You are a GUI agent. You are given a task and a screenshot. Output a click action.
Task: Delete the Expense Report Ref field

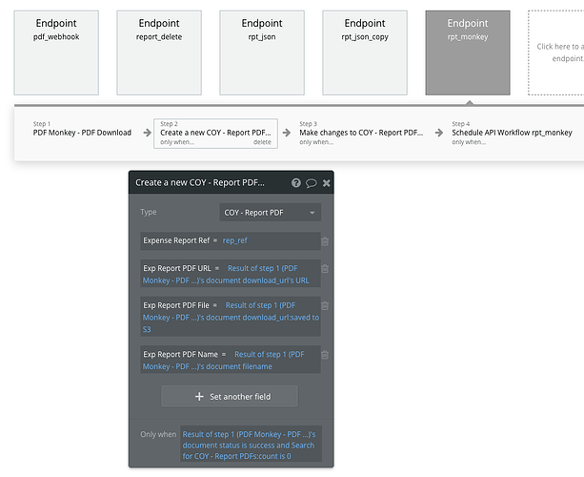(326, 241)
